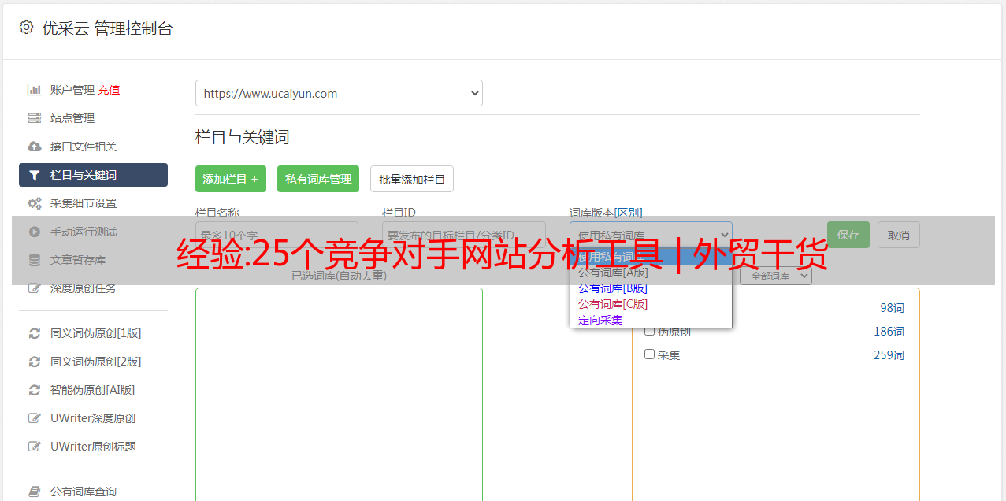Check the 采集 checkbox
Viewport: 1006px width, 501px height.
pyautogui.click(x=650, y=354)
